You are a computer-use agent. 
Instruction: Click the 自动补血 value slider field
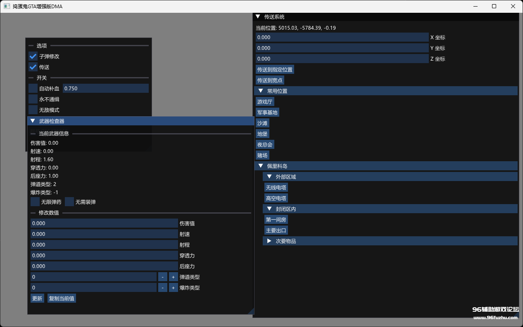point(105,88)
